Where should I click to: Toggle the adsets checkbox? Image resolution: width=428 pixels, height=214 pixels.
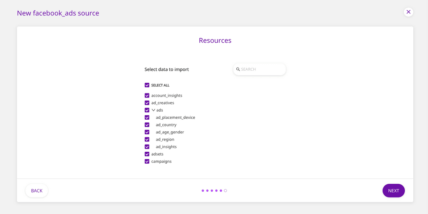coord(147,154)
